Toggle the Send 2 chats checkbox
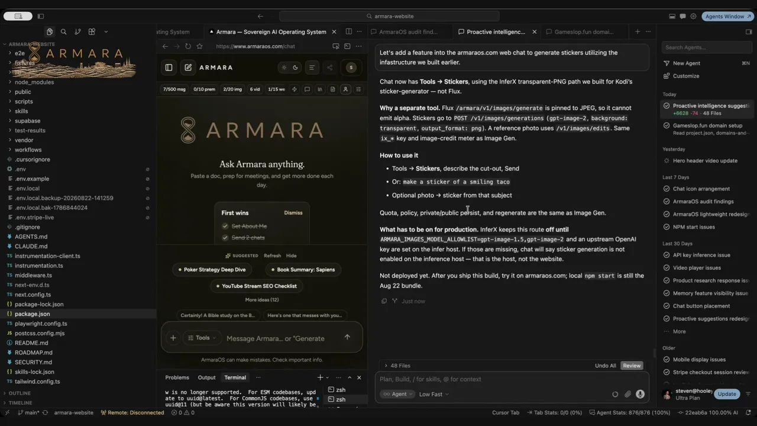 tap(225, 238)
